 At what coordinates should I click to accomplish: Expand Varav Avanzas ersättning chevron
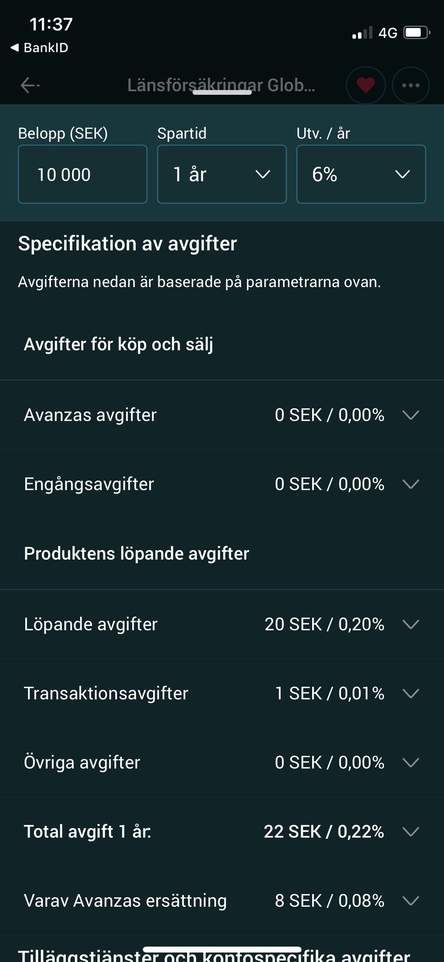[410, 901]
